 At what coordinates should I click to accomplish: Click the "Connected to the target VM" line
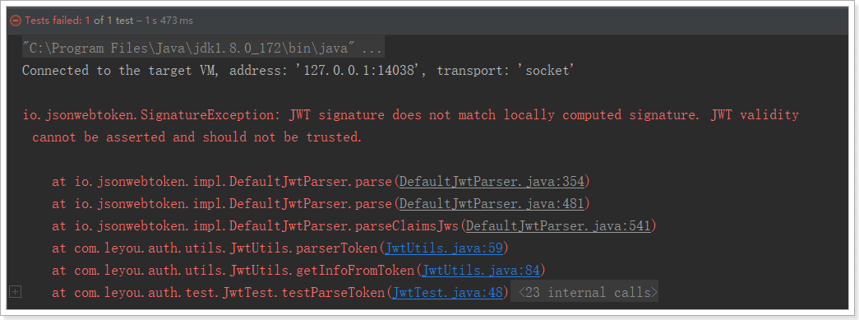pos(298,71)
